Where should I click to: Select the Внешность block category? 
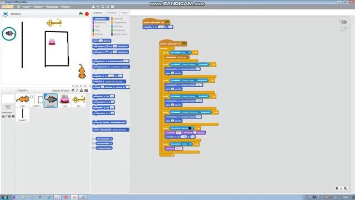click(100, 22)
